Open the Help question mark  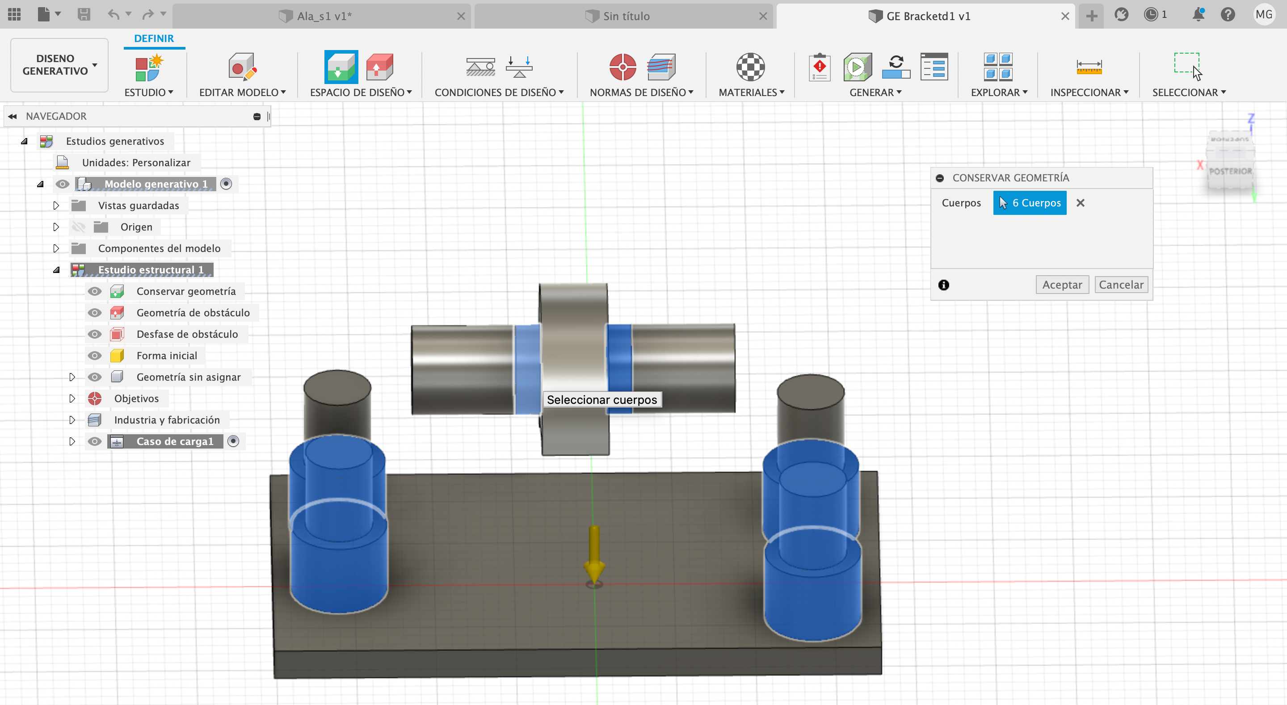click(x=1228, y=14)
